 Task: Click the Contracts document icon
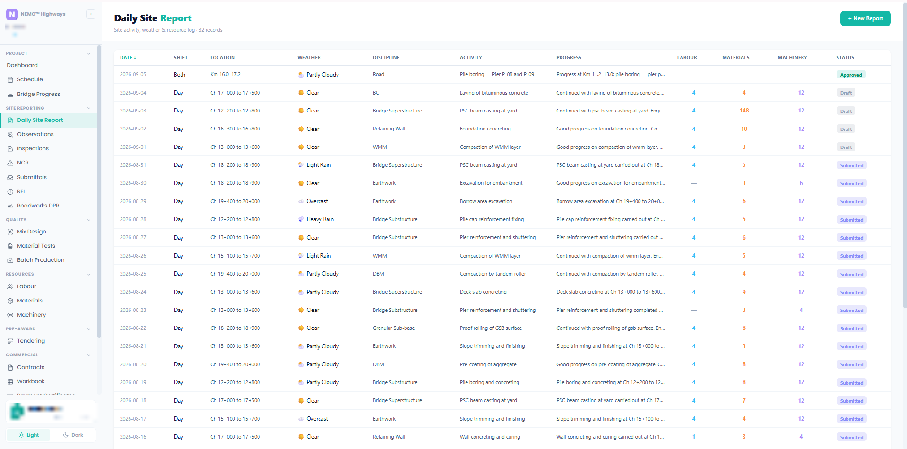(x=10, y=368)
